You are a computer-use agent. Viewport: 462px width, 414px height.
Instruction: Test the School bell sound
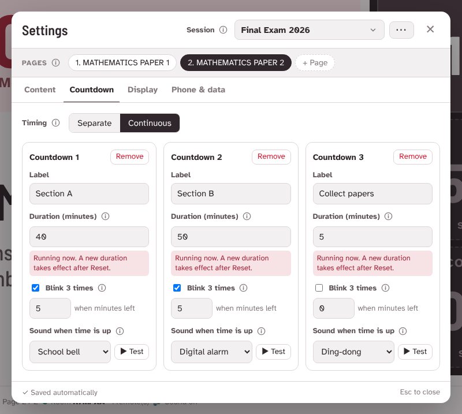tap(132, 352)
